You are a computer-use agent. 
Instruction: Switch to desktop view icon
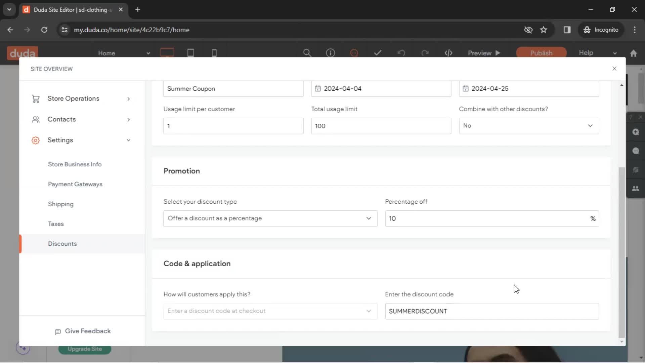pos(167,53)
